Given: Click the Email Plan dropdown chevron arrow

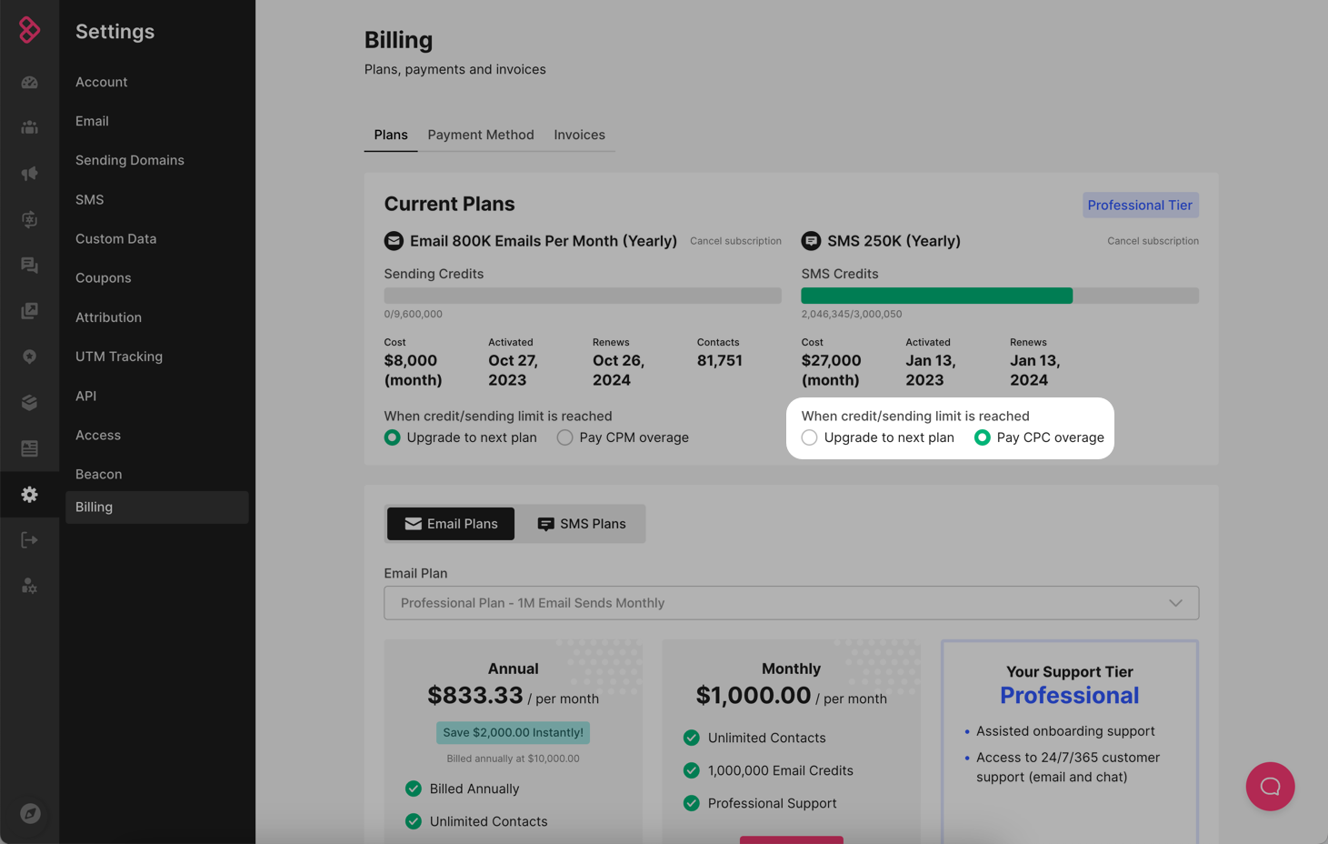Looking at the screenshot, I should point(1175,603).
